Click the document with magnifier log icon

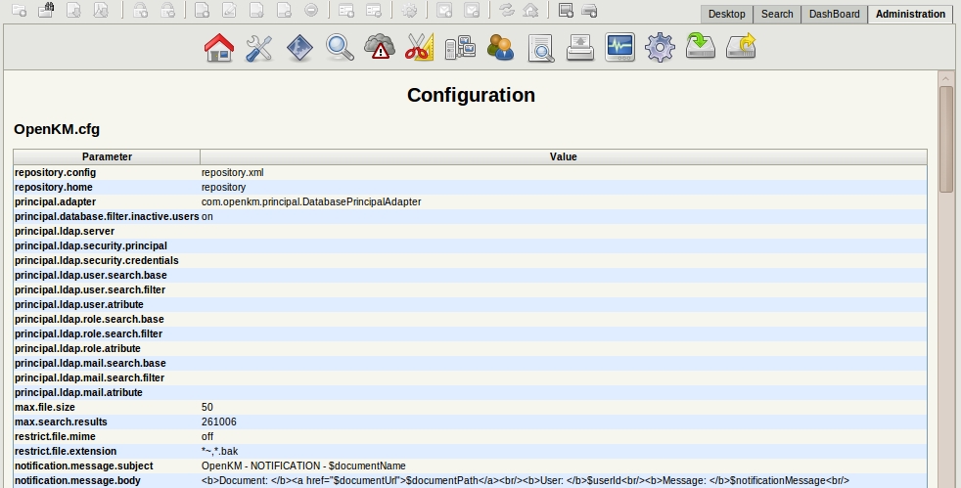coord(540,47)
